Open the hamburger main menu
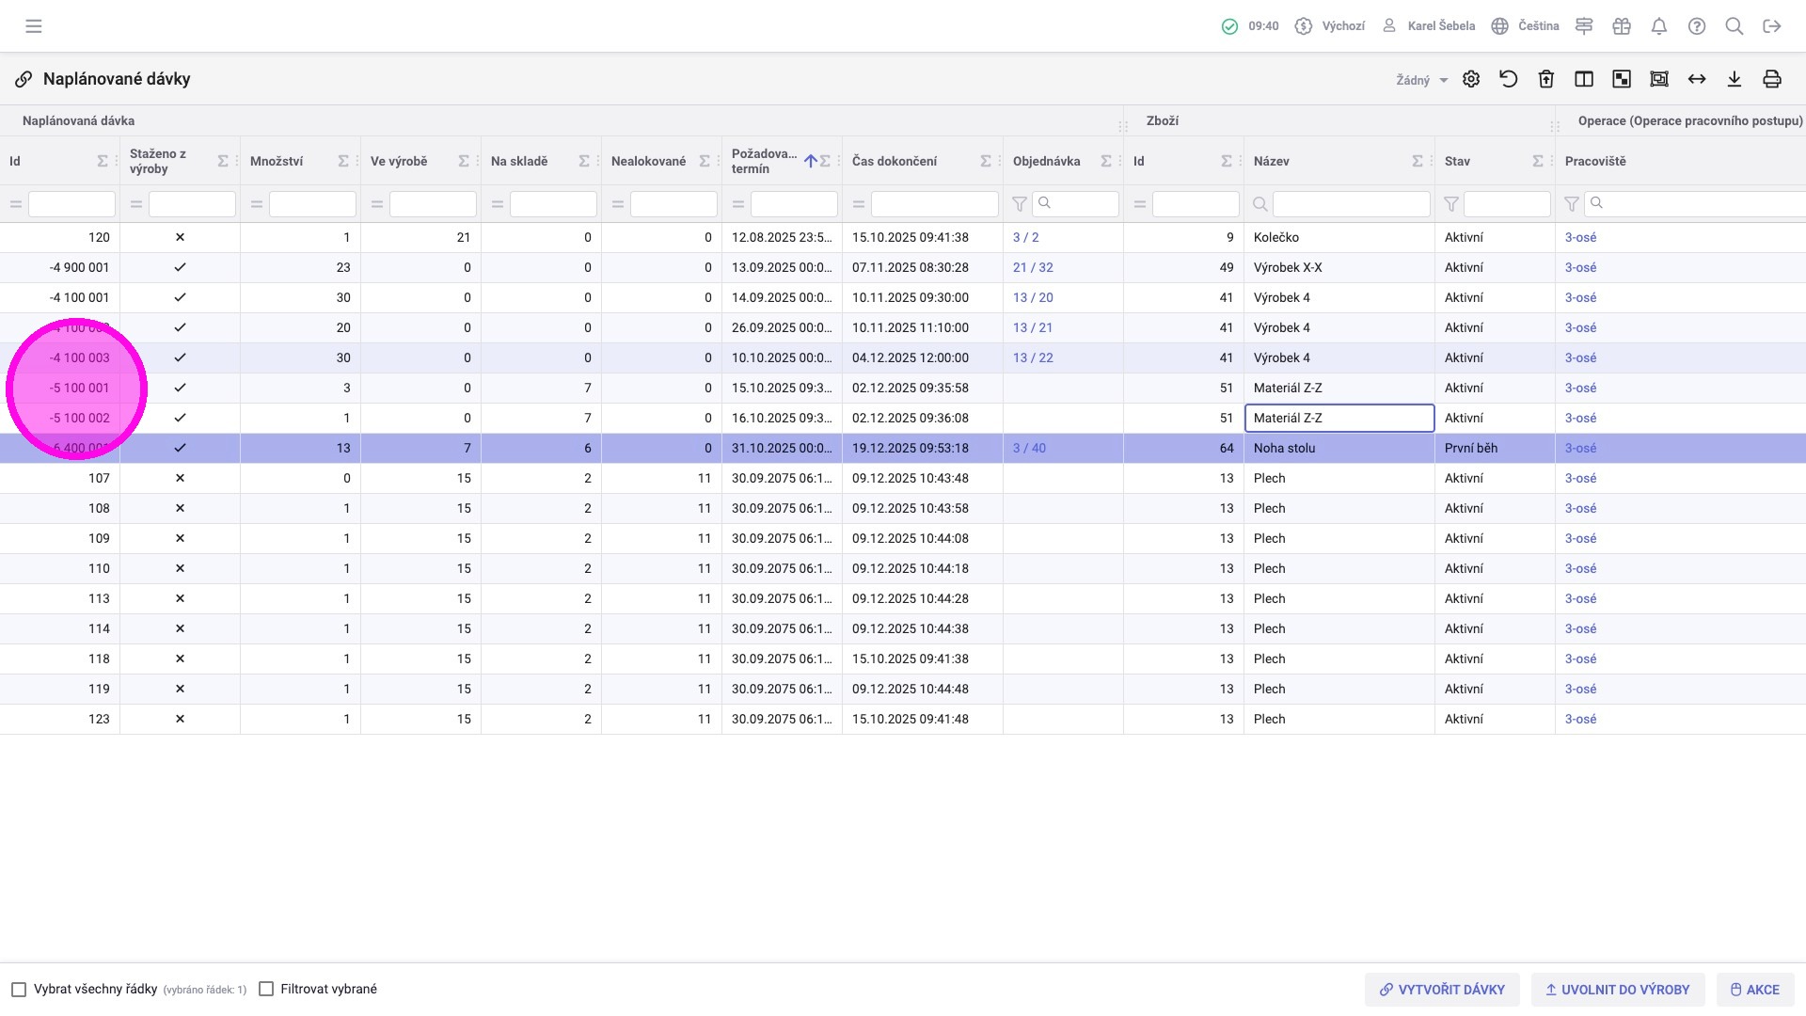 click(34, 26)
